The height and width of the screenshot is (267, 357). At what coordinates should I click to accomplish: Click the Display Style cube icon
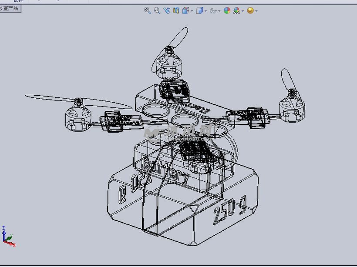[199, 10]
